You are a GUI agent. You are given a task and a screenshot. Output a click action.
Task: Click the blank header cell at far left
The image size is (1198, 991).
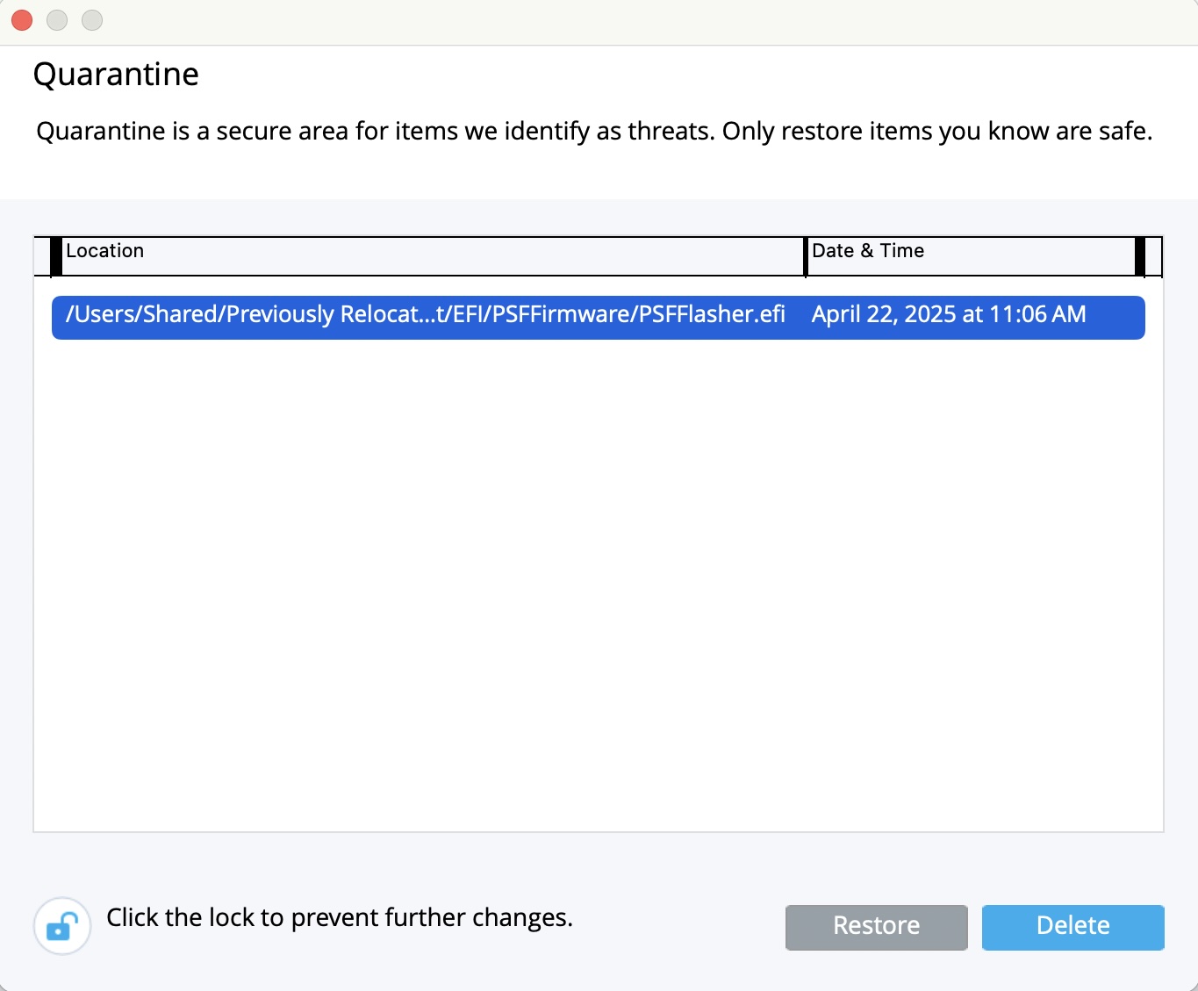coord(42,256)
